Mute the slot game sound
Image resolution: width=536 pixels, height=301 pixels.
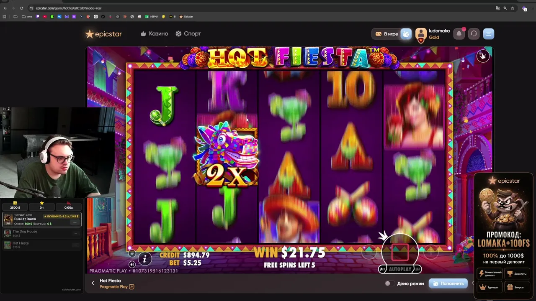click(x=132, y=264)
